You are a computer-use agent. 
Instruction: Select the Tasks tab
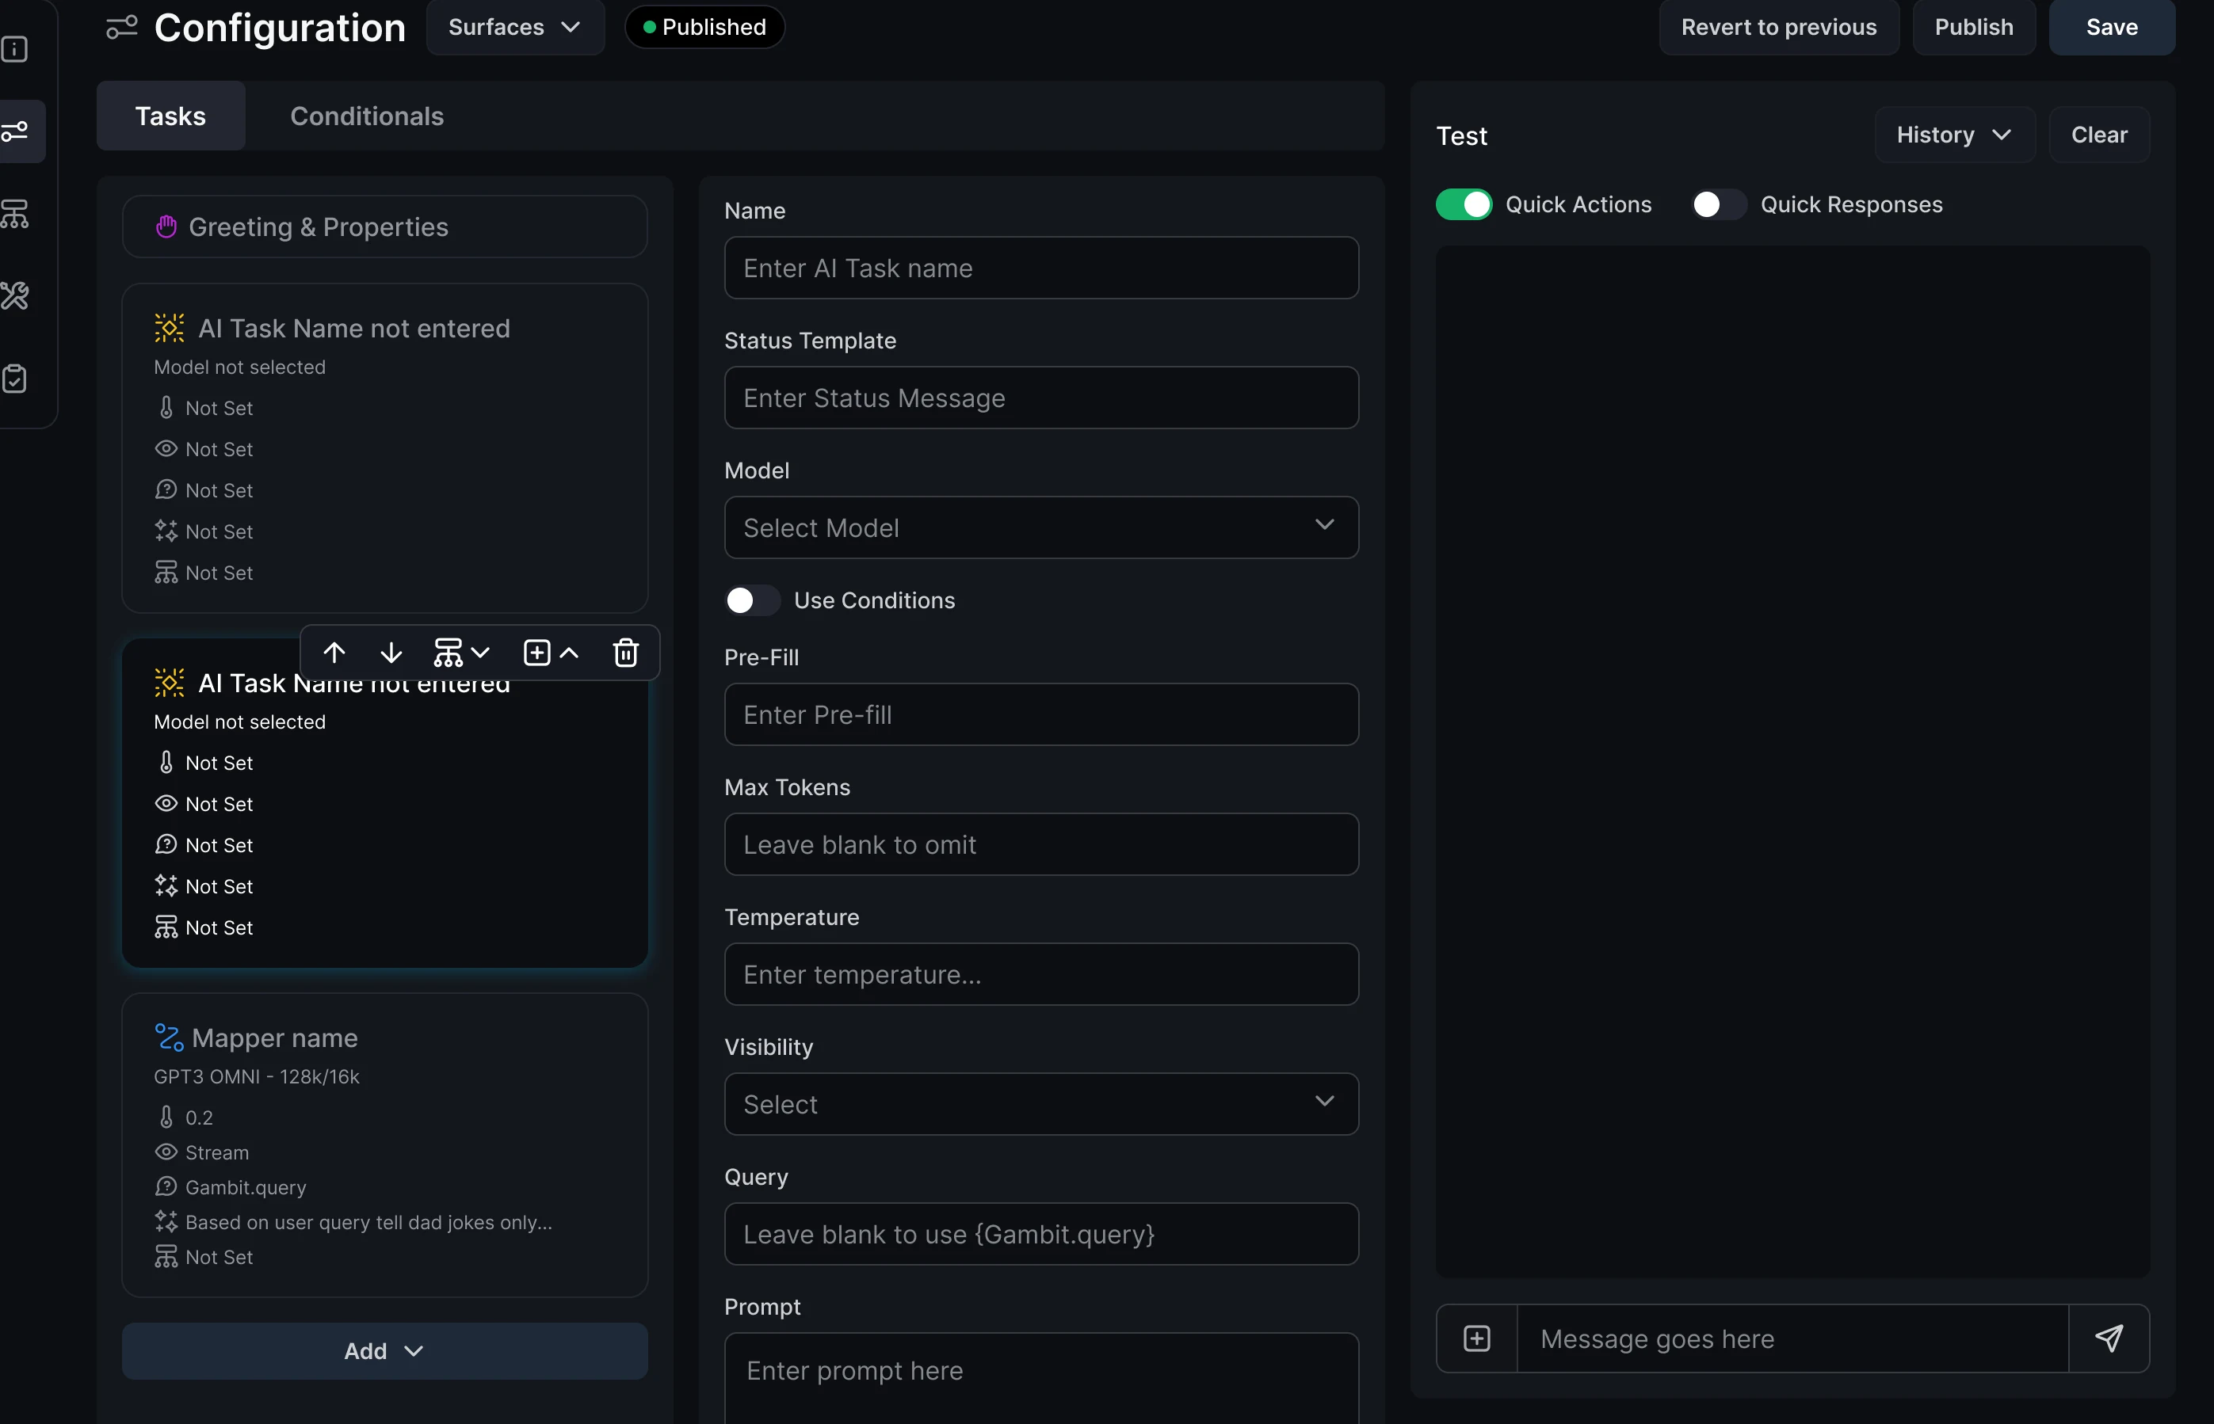tap(170, 116)
